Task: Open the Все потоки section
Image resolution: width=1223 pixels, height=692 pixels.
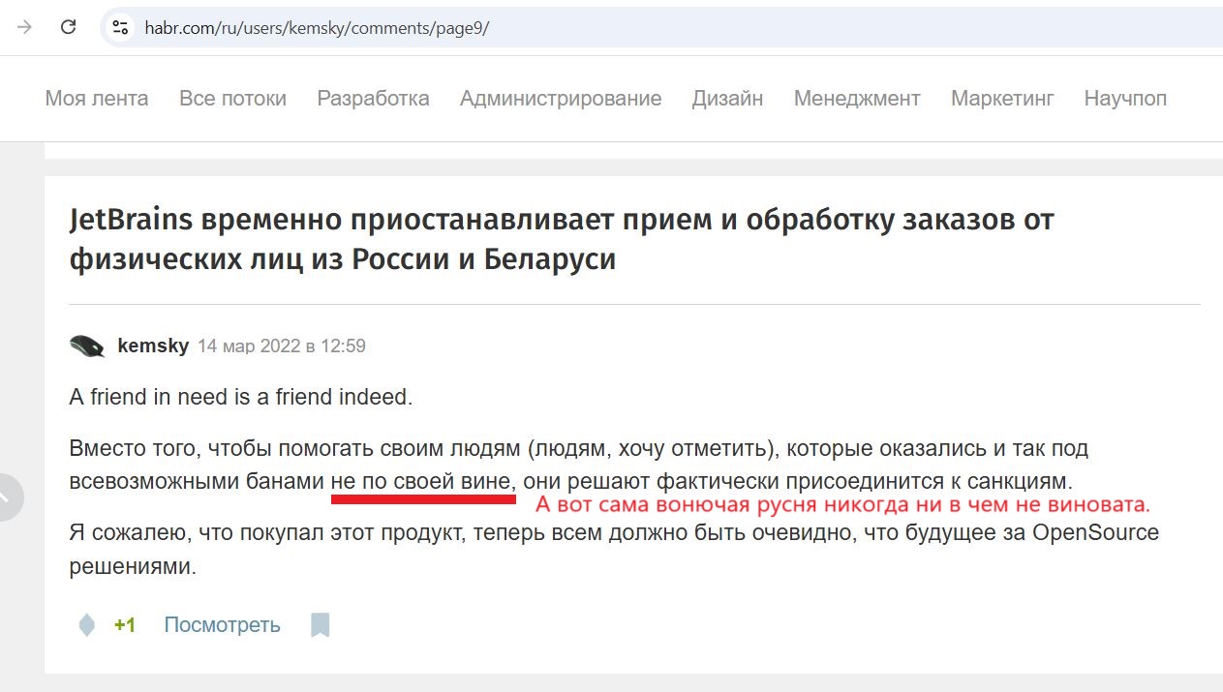Action: 232,98
